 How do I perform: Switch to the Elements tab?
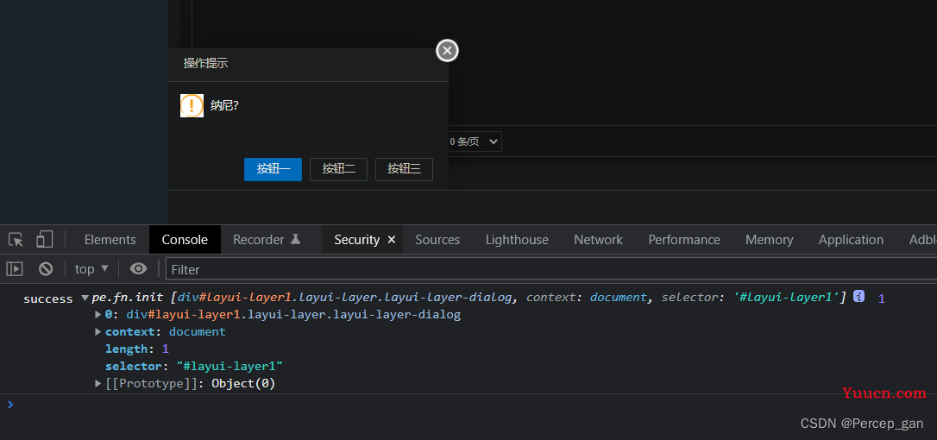(x=110, y=240)
